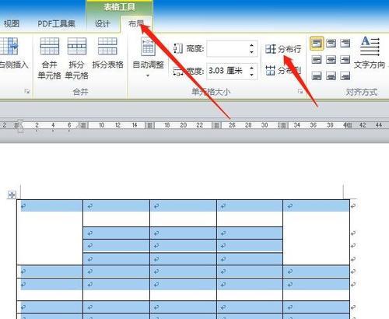Image resolution: width=389 pixels, height=319 pixels.
Task: Open the View (视图) tab
Action: point(11,24)
